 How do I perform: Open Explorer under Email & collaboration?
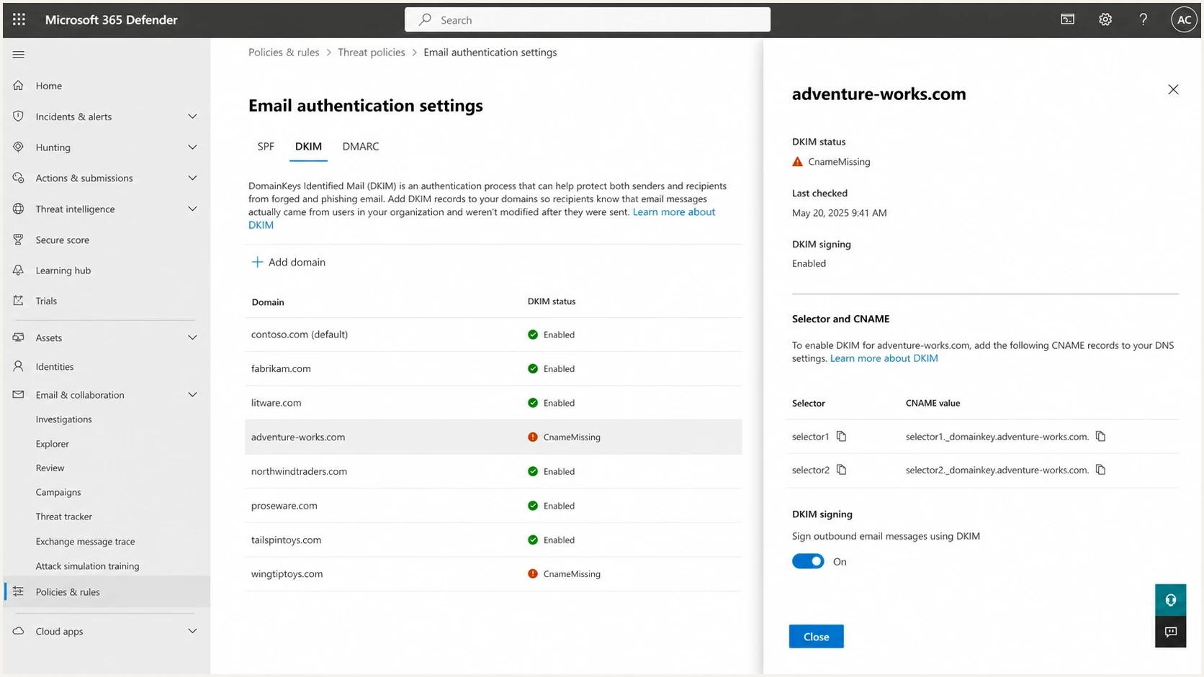tap(53, 444)
